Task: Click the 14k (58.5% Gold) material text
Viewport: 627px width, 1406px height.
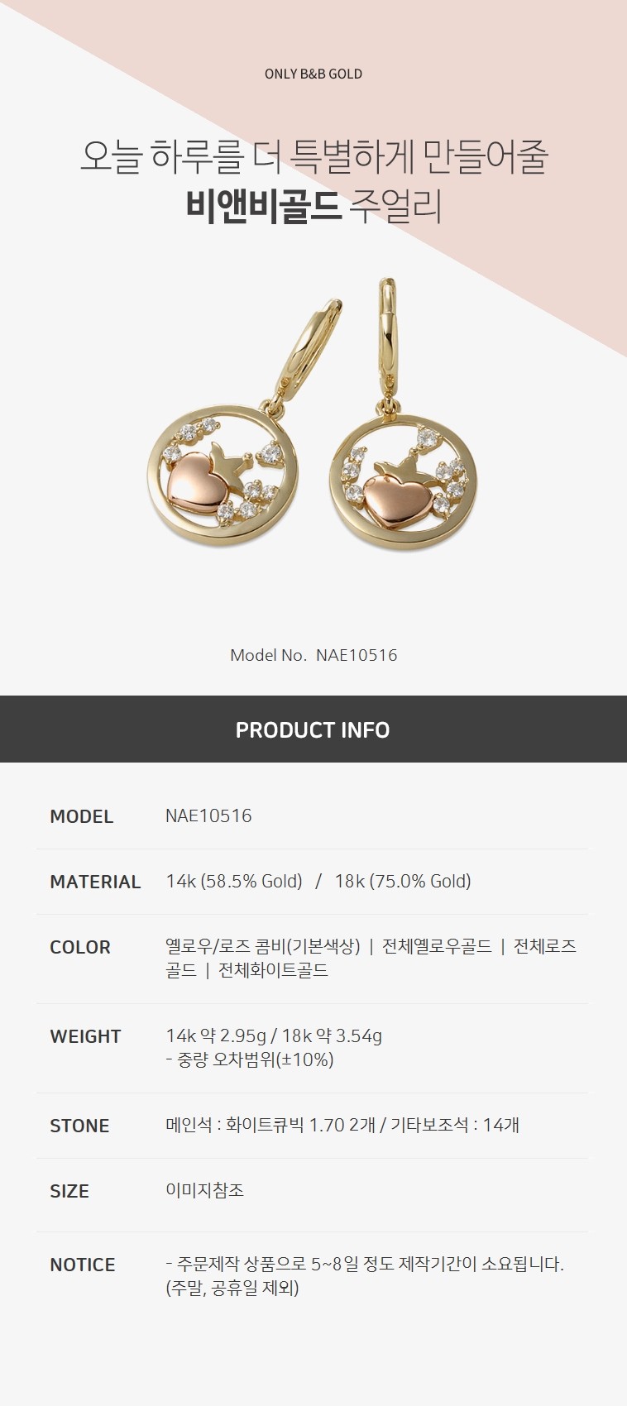Action: 234,882
